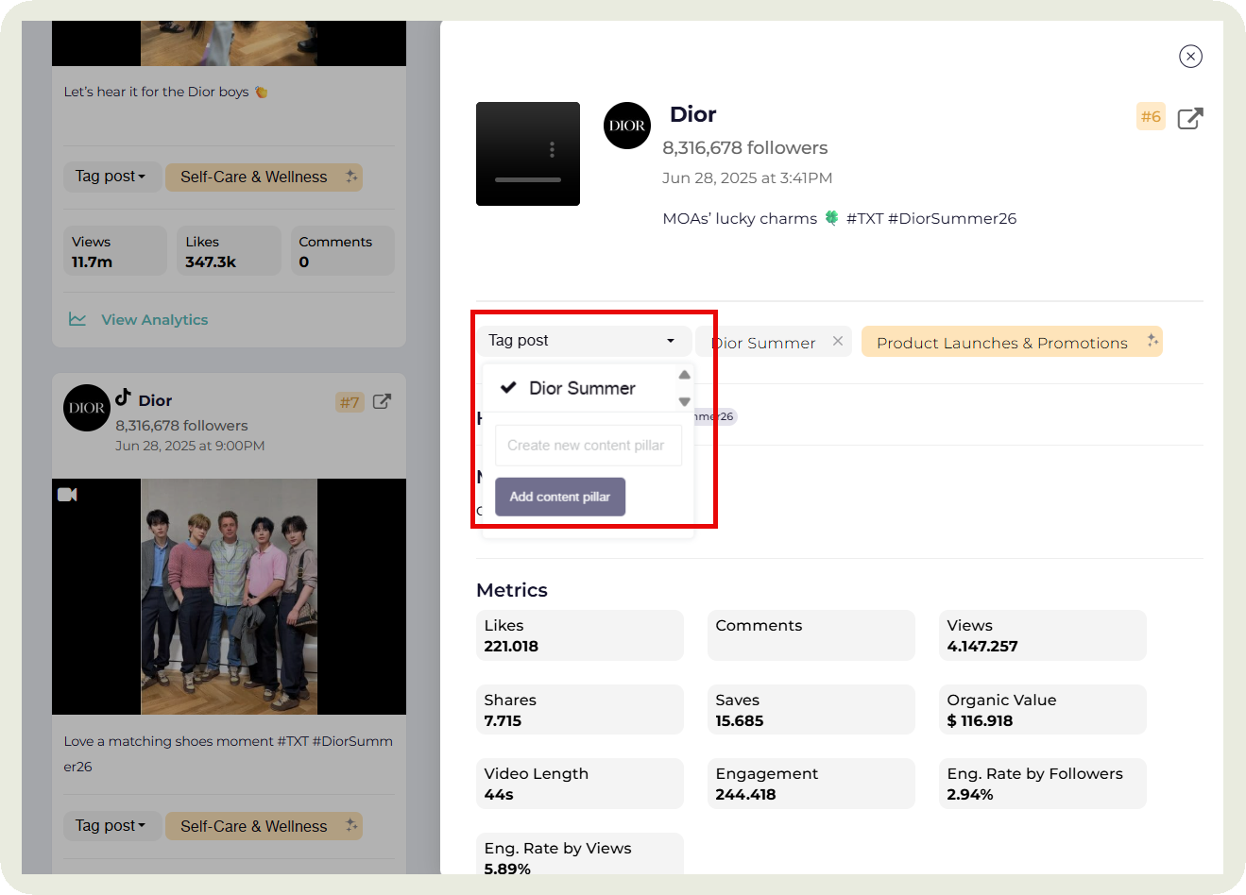This screenshot has width=1246, height=895.
Task: Click the Dior profile logo in detail panel
Action: pyautogui.click(x=626, y=126)
